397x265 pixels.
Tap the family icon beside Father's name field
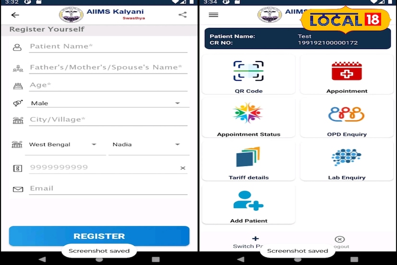click(x=18, y=68)
